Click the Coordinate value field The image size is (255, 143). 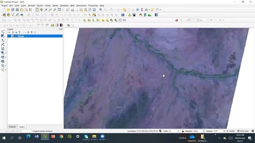(x=147, y=131)
